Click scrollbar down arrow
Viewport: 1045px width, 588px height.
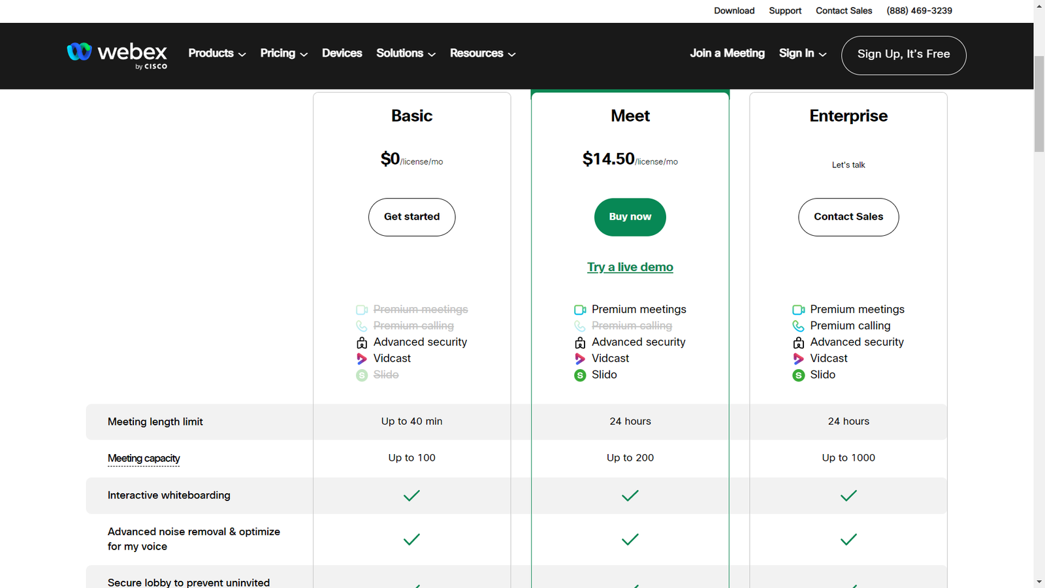pyautogui.click(x=1039, y=581)
